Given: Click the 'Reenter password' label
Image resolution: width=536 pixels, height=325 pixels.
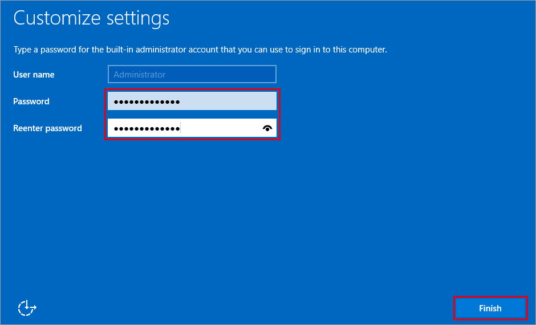Looking at the screenshot, I should (47, 128).
